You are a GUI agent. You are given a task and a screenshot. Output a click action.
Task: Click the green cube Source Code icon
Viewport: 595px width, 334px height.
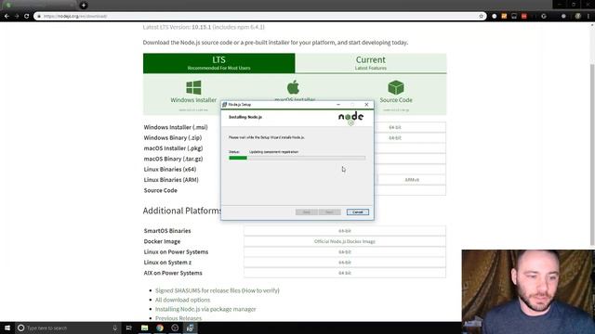396,87
